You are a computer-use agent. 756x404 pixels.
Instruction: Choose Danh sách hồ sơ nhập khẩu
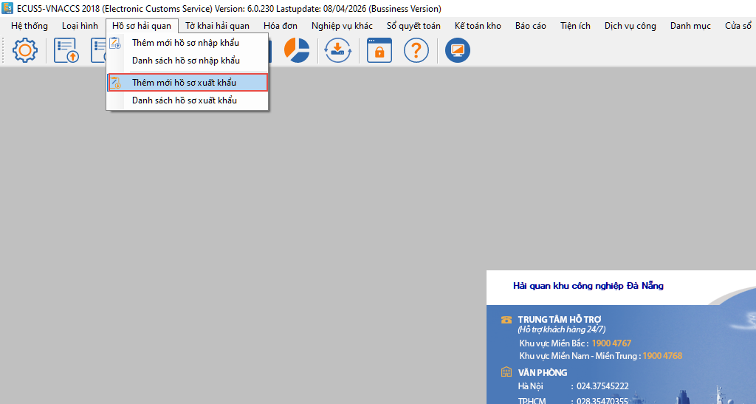click(185, 61)
